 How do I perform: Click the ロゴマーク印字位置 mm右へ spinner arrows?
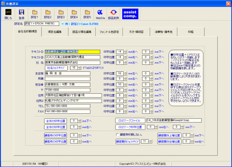pyautogui.click(x=156, y=127)
